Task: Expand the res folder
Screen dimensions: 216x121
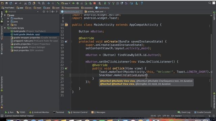Action: (8, 25)
